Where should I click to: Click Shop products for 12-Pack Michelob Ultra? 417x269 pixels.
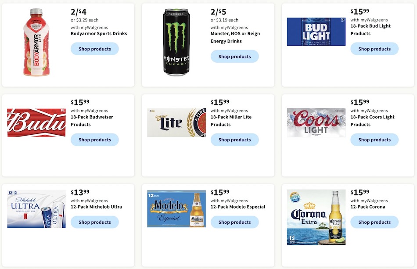94,222
